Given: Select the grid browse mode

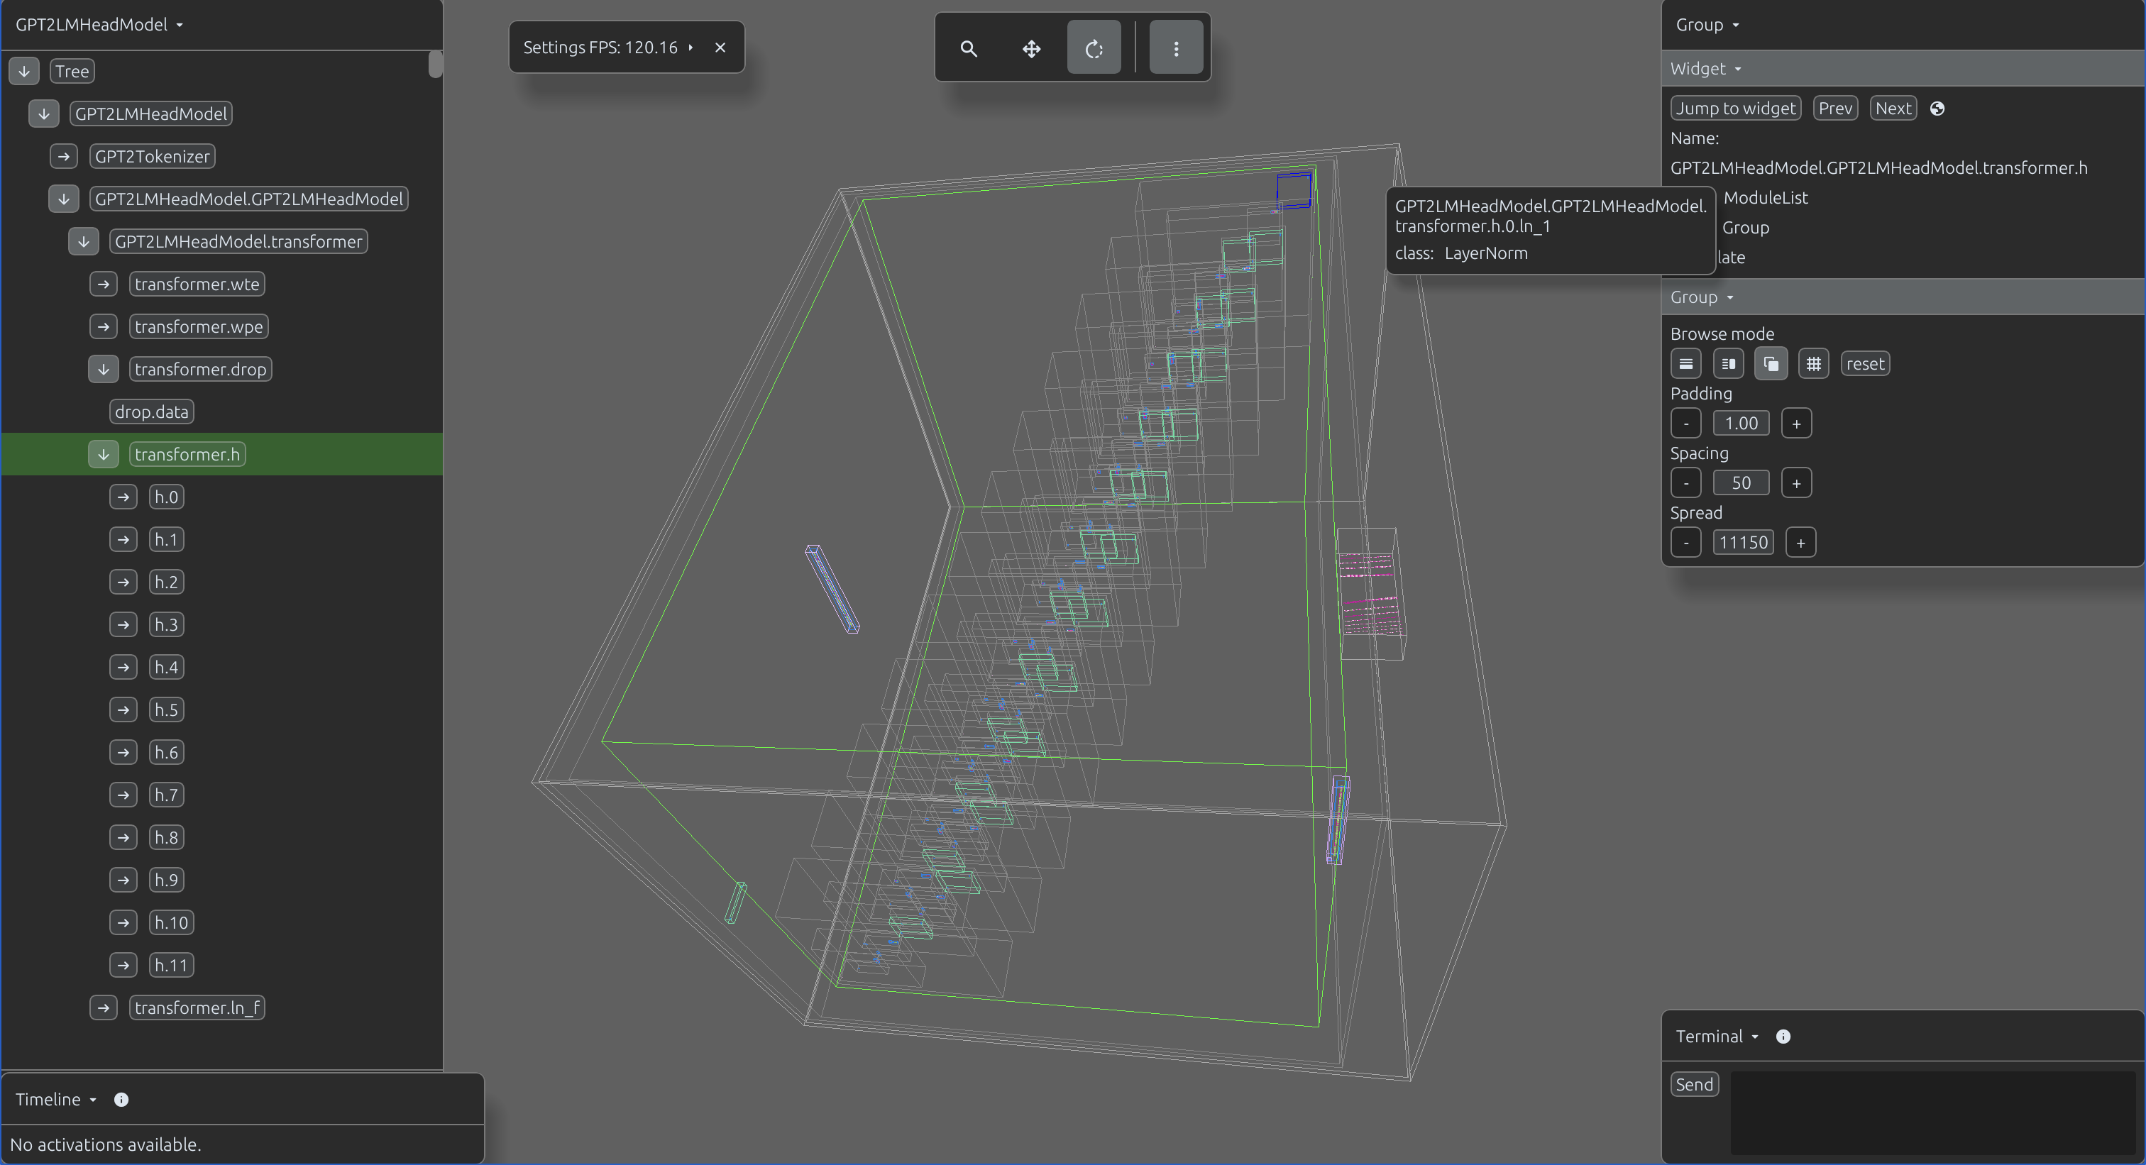Looking at the screenshot, I should 1812,364.
